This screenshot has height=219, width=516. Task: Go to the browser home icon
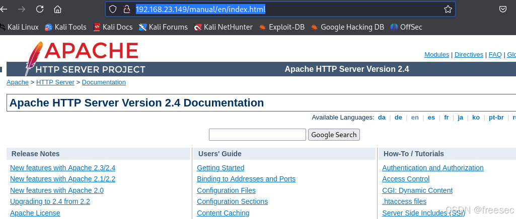[57, 9]
